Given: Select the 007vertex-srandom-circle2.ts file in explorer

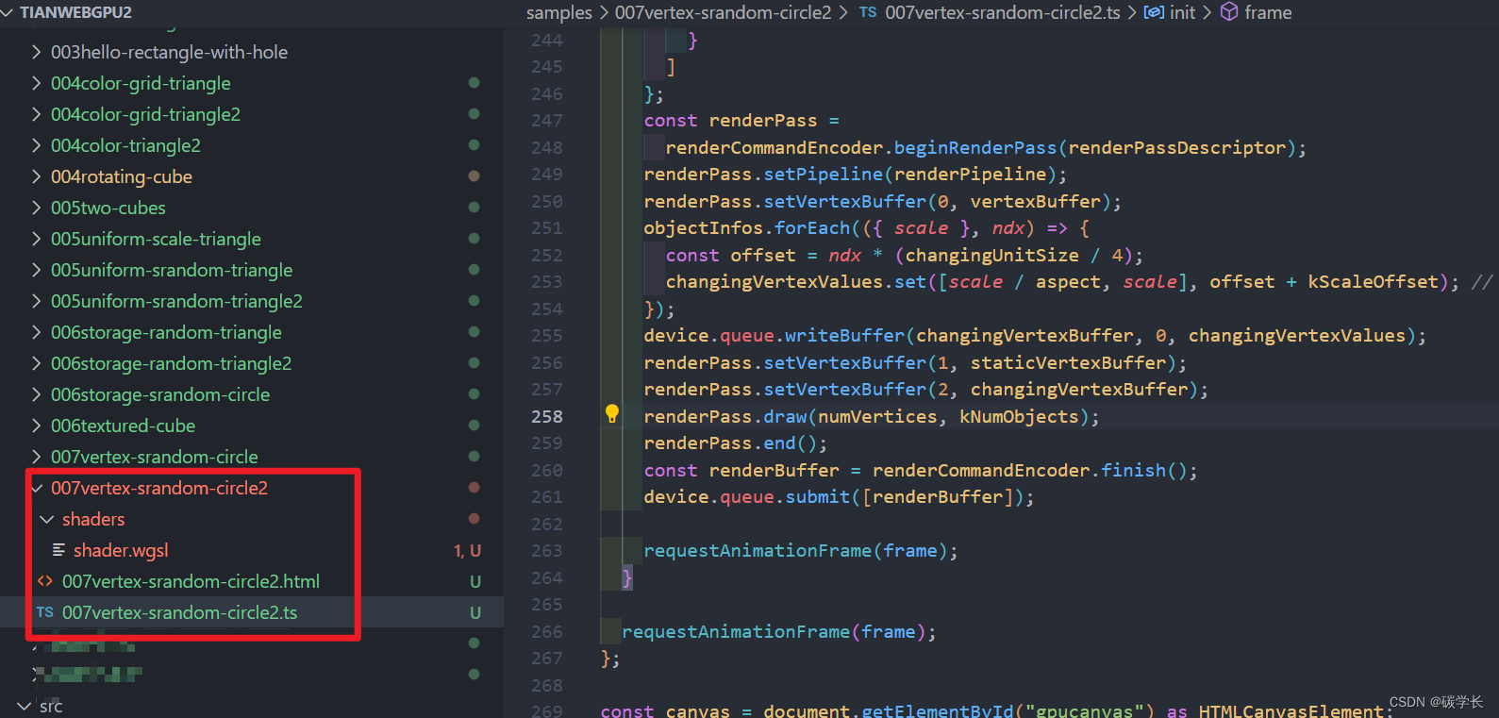Looking at the screenshot, I should click(x=179, y=612).
